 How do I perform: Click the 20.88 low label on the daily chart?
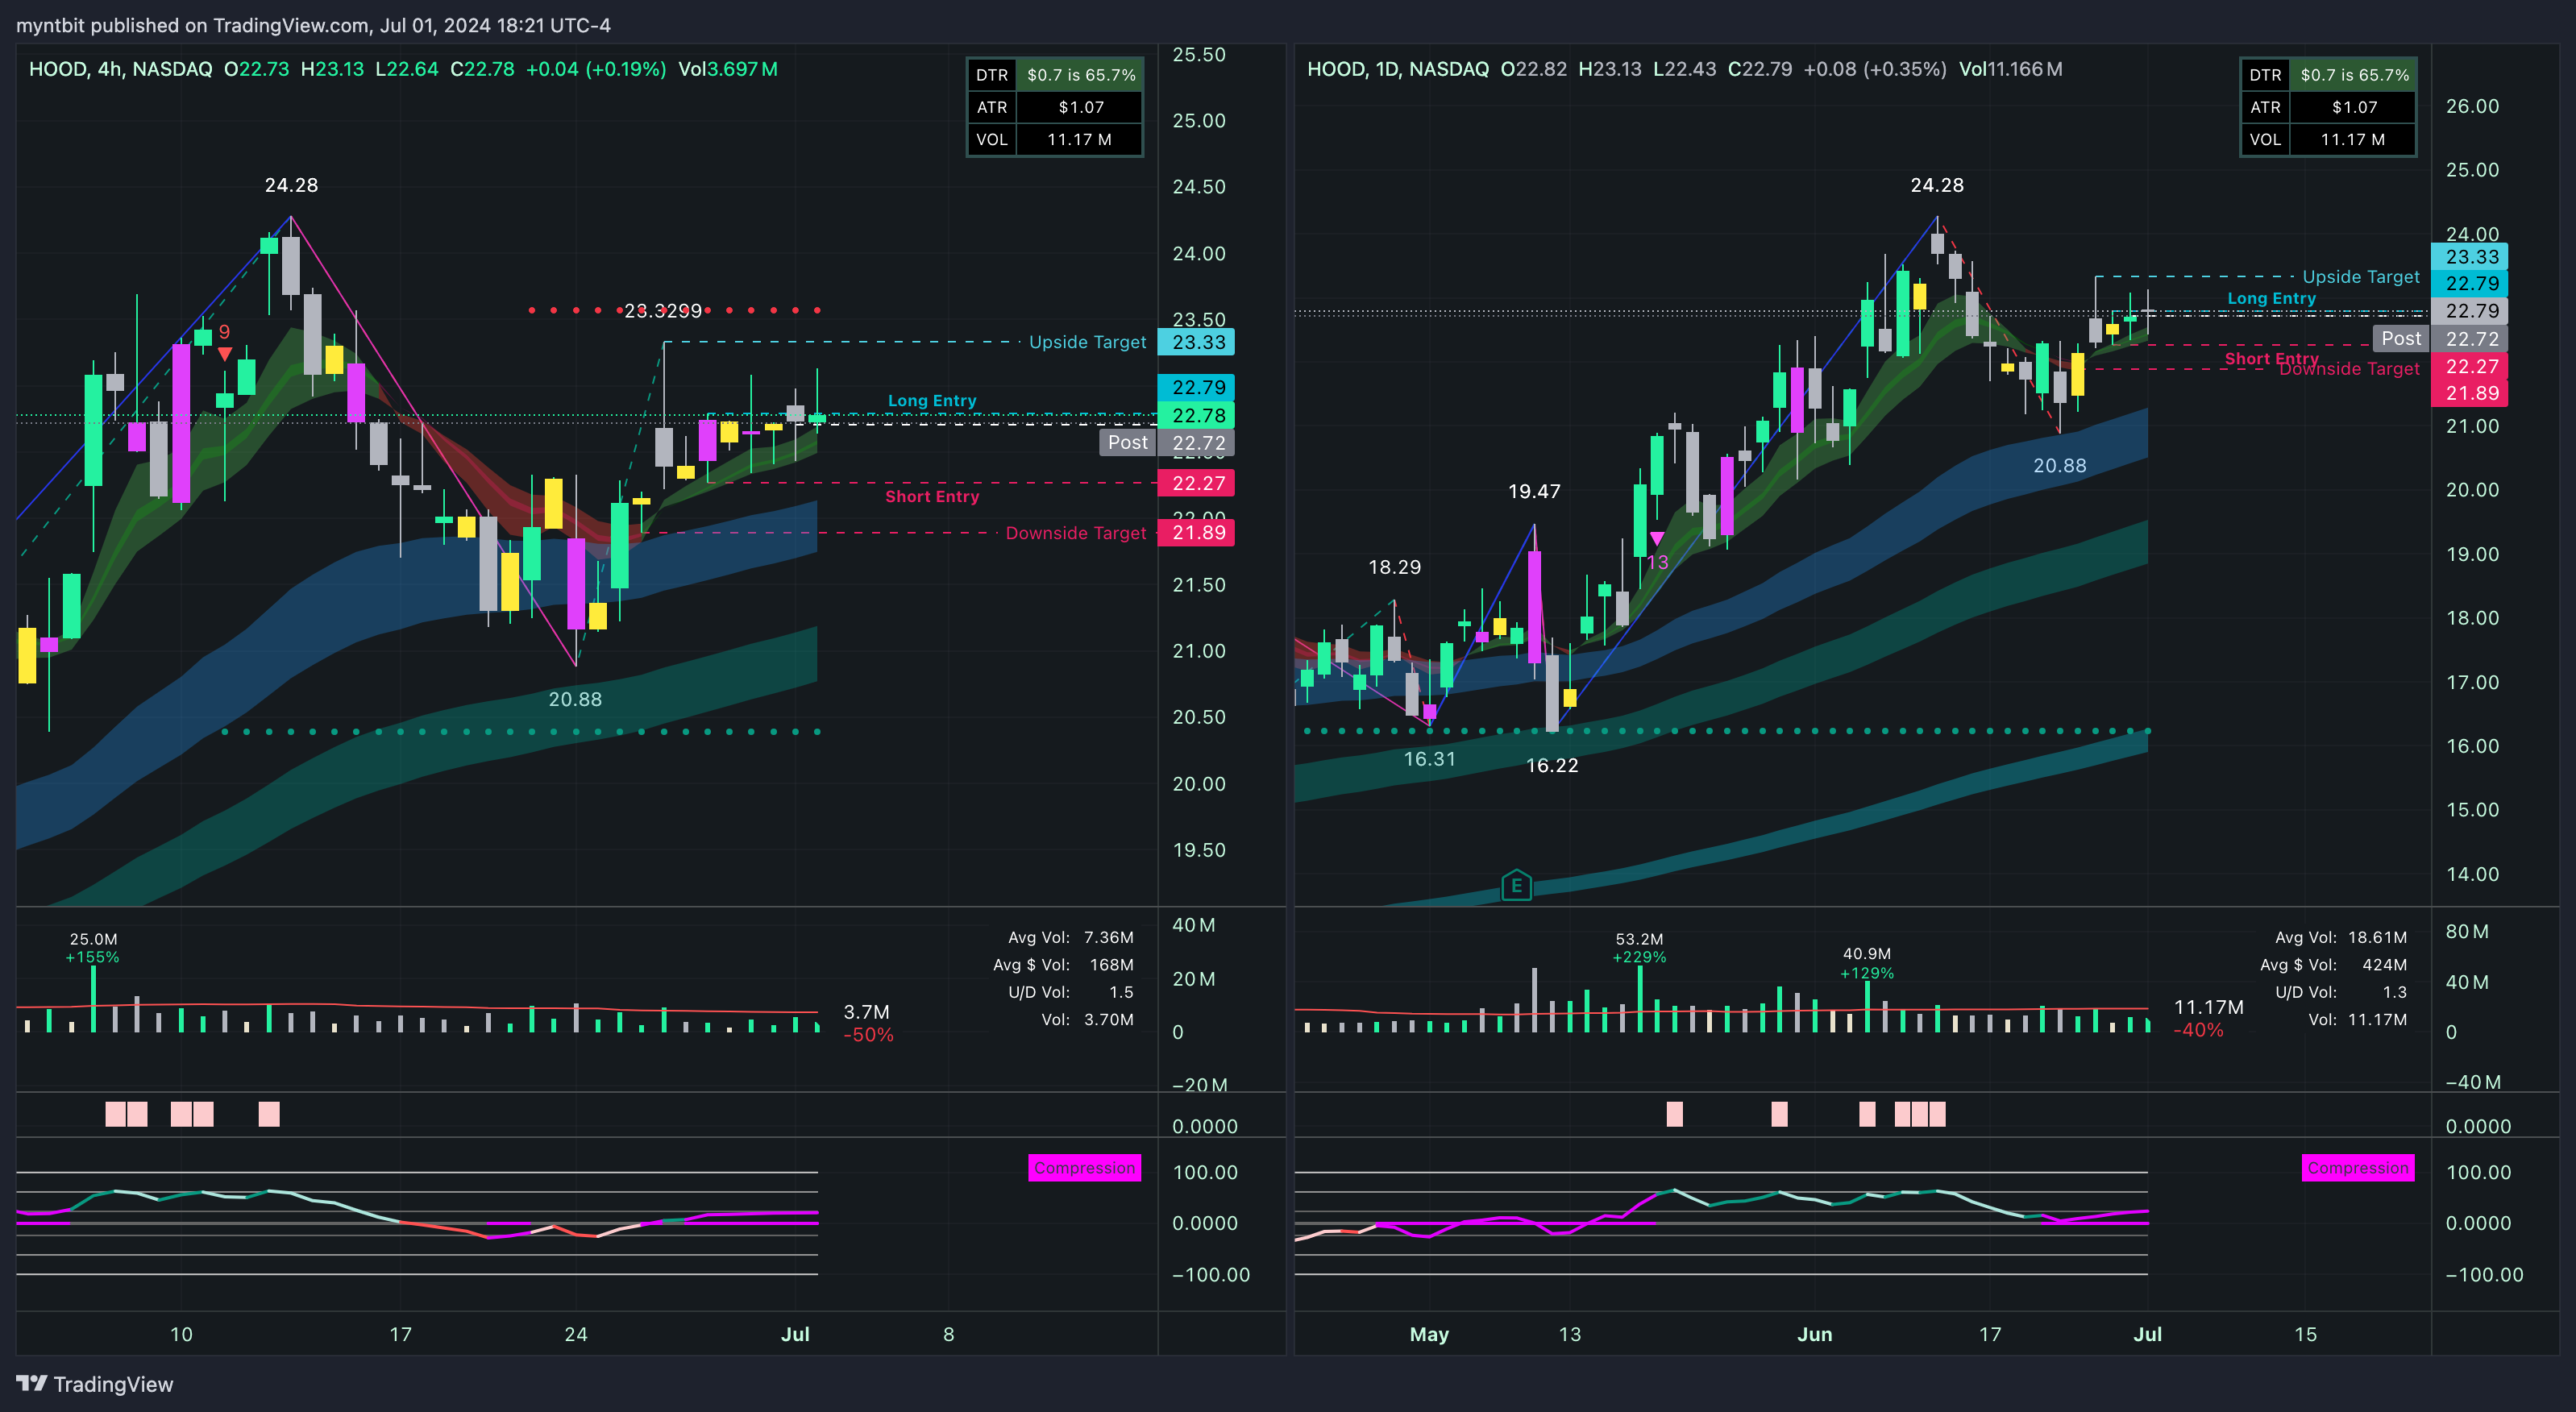click(2060, 466)
